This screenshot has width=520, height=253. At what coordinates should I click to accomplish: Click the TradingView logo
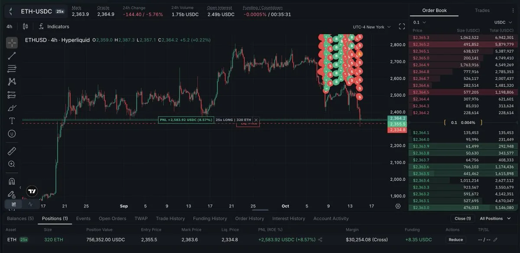pyautogui.click(x=32, y=191)
